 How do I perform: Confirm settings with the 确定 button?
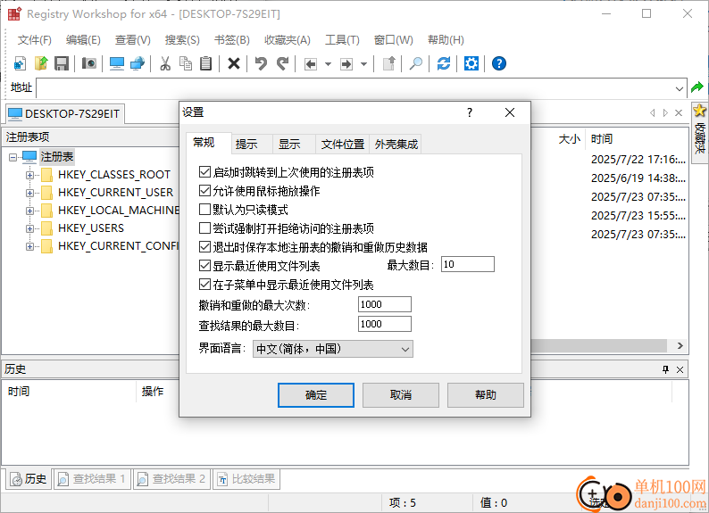316,395
